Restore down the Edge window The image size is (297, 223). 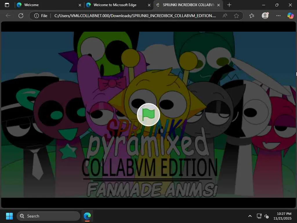click(x=277, y=5)
